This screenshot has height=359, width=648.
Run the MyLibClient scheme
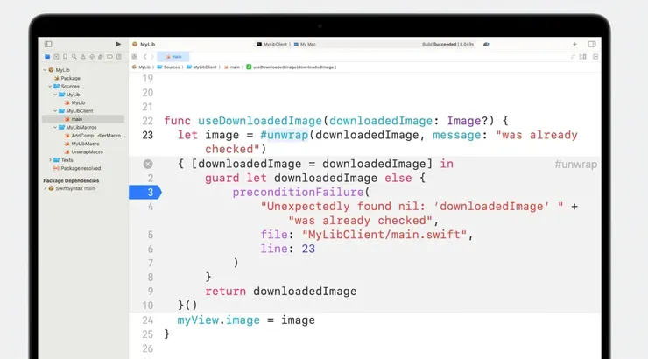pyautogui.click(x=118, y=44)
